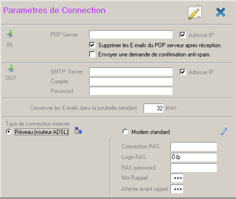Viewport: 236px width, 199px height.
Task: Click the green upload arrow OUT icon
Action: 10,68
